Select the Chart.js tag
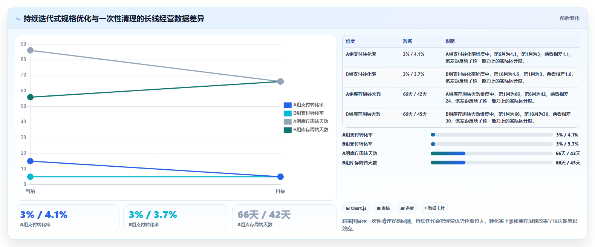 point(356,208)
